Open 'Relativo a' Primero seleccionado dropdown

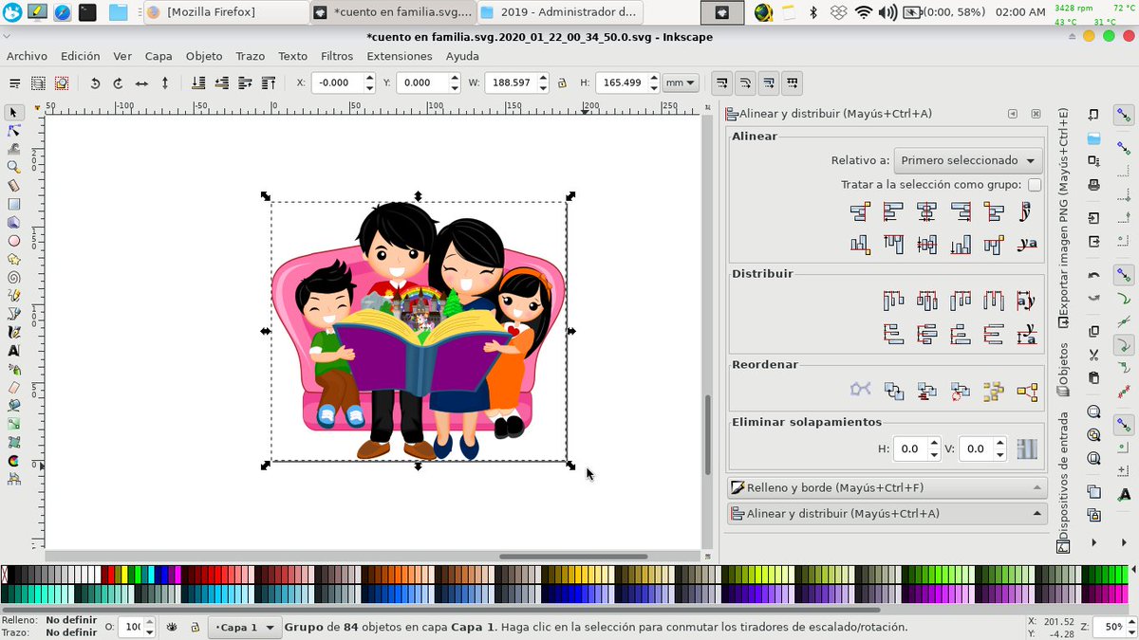pos(968,160)
